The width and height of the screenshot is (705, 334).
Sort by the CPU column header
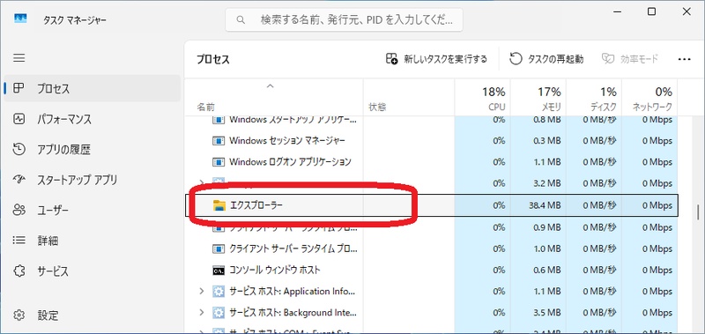482,98
